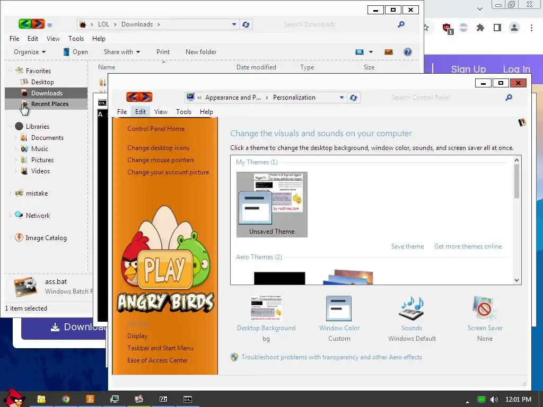This screenshot has width=543, height=407.
Task: Click Troubleshoot transparency and Aero effects link
Action: tap(331, 357)
